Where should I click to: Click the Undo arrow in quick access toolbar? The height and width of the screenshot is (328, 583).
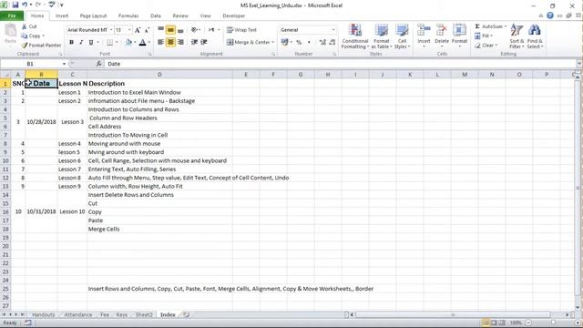pyautogui.click(x=25, y=5)
